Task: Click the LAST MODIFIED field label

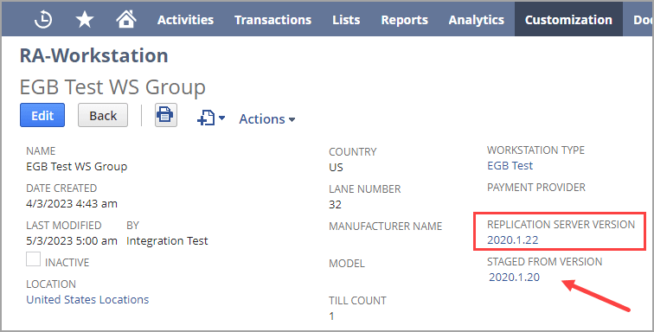Action: [64, 226]
